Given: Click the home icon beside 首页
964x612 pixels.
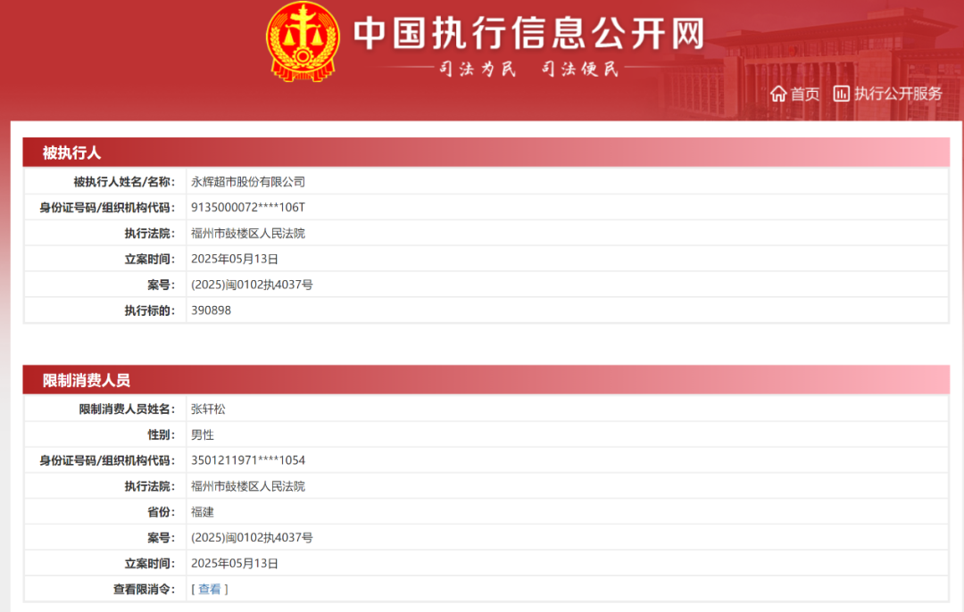Looking at the screenshot, I should coord(778,94).
